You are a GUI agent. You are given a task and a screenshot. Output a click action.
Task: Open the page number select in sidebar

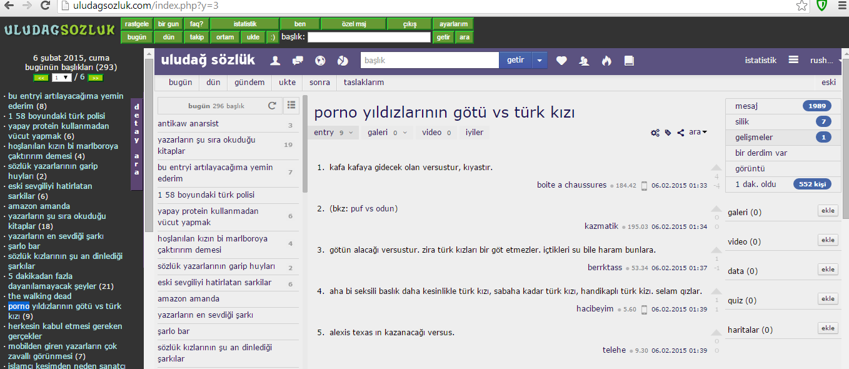click(62, 78)
